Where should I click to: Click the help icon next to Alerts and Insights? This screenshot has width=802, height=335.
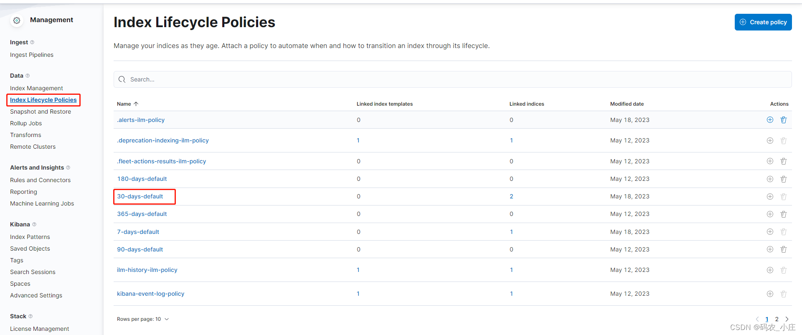coord(68,167)
